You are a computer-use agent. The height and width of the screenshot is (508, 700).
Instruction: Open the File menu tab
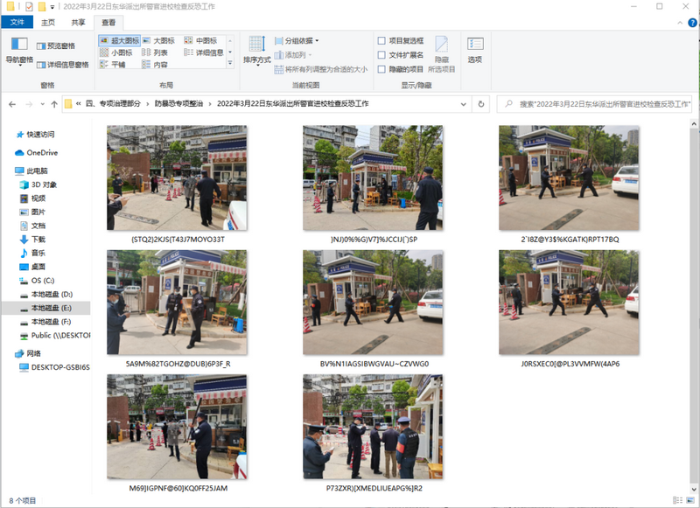click(x=17, y=23)
